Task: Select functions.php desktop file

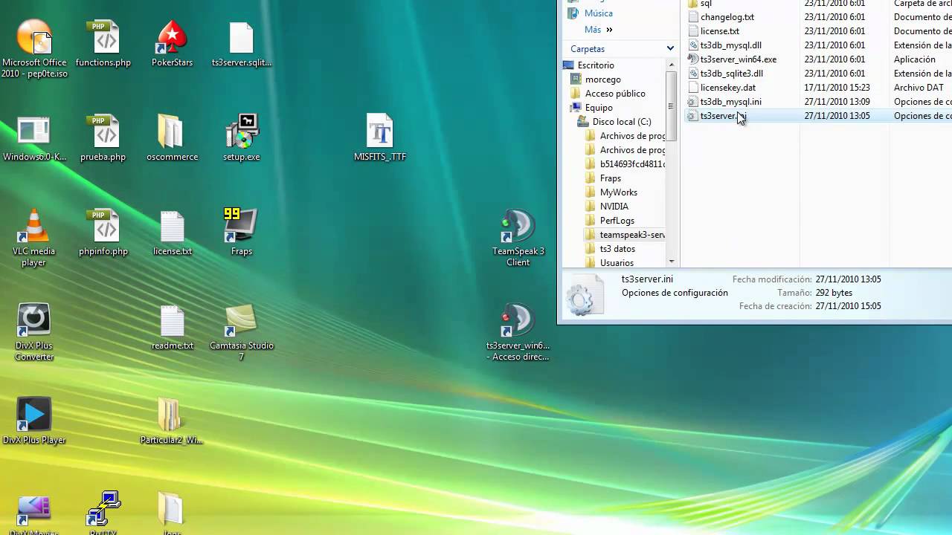Action: (103, 45)
